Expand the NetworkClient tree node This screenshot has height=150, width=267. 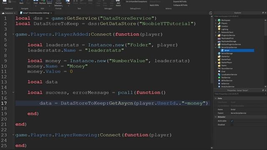(x=216, y=32)
